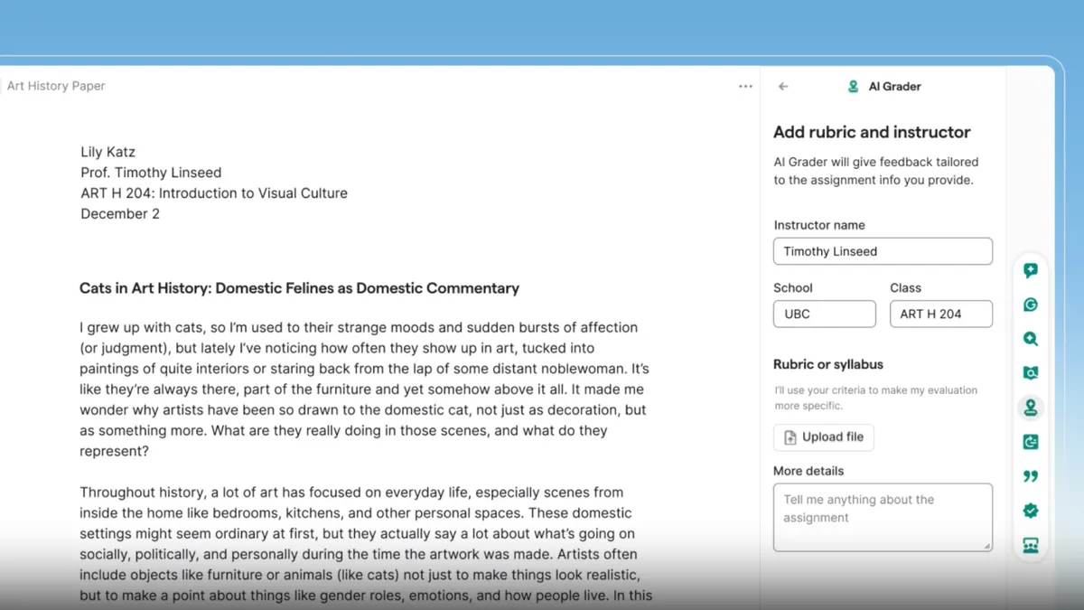Select the plagiarism check magnifier icon
The width and height of the screenshot is (1084, 610).
pos(1030,339)
